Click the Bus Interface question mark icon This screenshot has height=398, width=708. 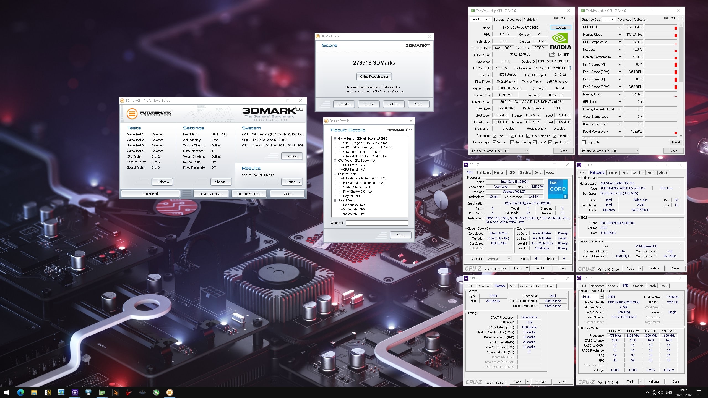570,68
